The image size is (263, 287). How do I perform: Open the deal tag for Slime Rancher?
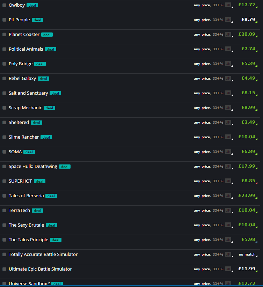point(46,138)
